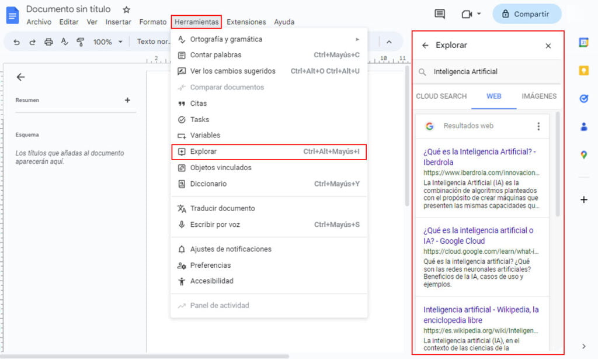Choose Objetos vinculados
Image resolution: width=598 pixels, height=359 pixels.
click(x=269, y=168)
